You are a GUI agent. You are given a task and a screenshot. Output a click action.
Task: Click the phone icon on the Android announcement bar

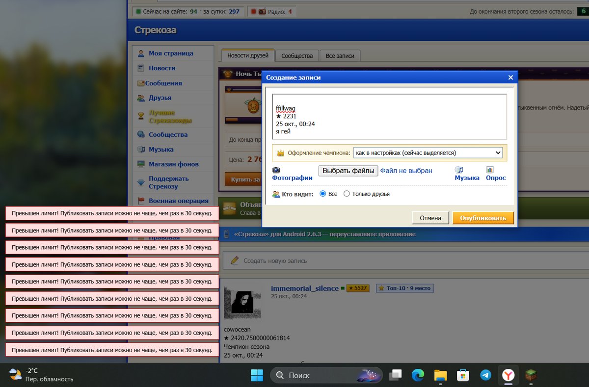coord(226,234)
